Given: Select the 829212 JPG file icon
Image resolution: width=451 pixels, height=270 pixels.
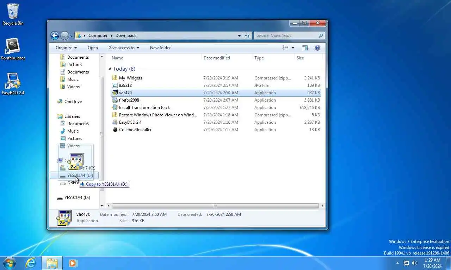Looking at the screenshot, I should tap(115, 85).
